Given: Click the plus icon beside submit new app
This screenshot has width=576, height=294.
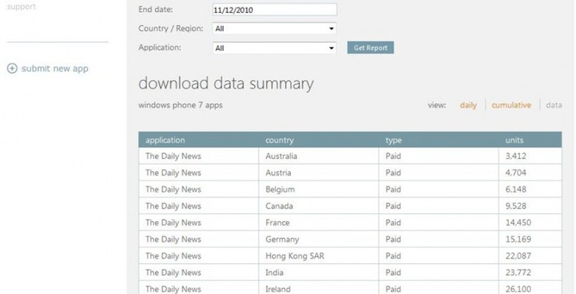Looking at the screenshot, I should coord(12,69).
